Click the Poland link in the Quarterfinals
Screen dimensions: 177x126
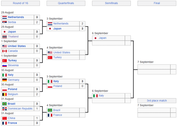click(x=58, y=86)
